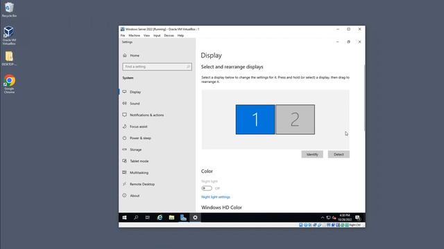The height and width of the screenshot is (249, 444).
Task: Show hidden icons in the guest system tray
Action: pos(322,218)
